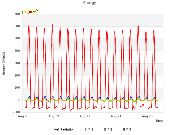Click the -100 y-axis tick label
This screenshot has width=180, height=135.
tap(17, 112)
